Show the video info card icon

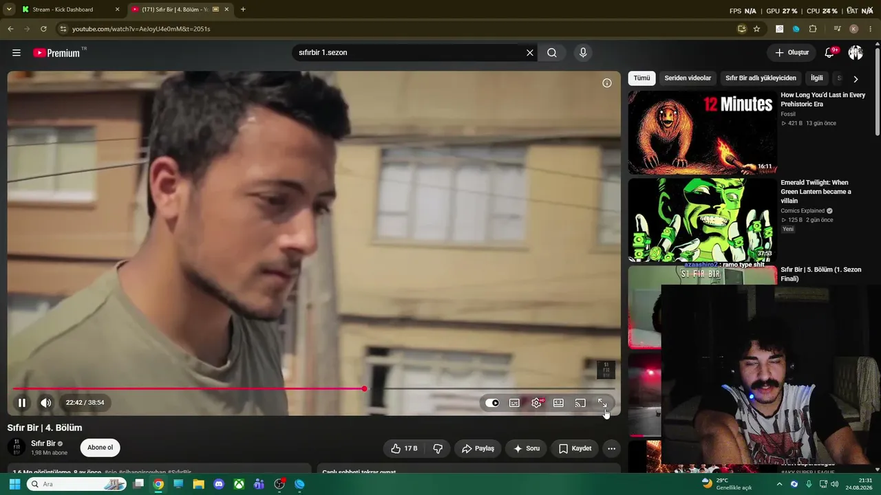click(x=607, y=83)
